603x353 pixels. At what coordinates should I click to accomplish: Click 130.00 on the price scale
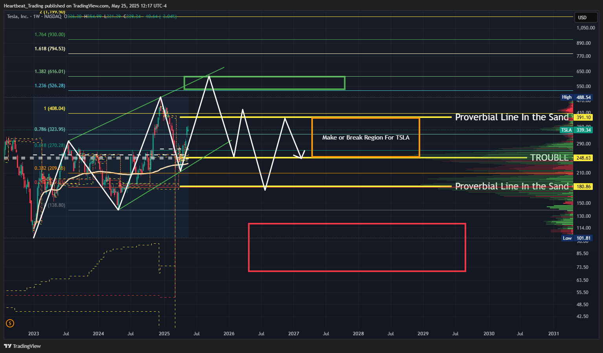[x=584, y=216]
